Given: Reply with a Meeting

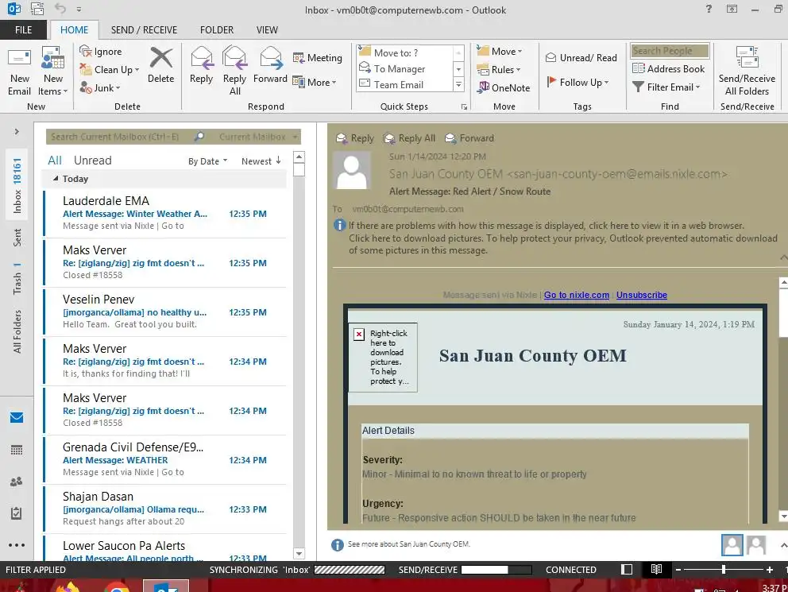Looking at the screenshot, I should pyautogui.click(x=318, y=58).
